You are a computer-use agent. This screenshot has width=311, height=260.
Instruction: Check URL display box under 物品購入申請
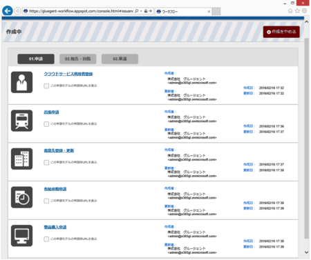click(46, 239)
